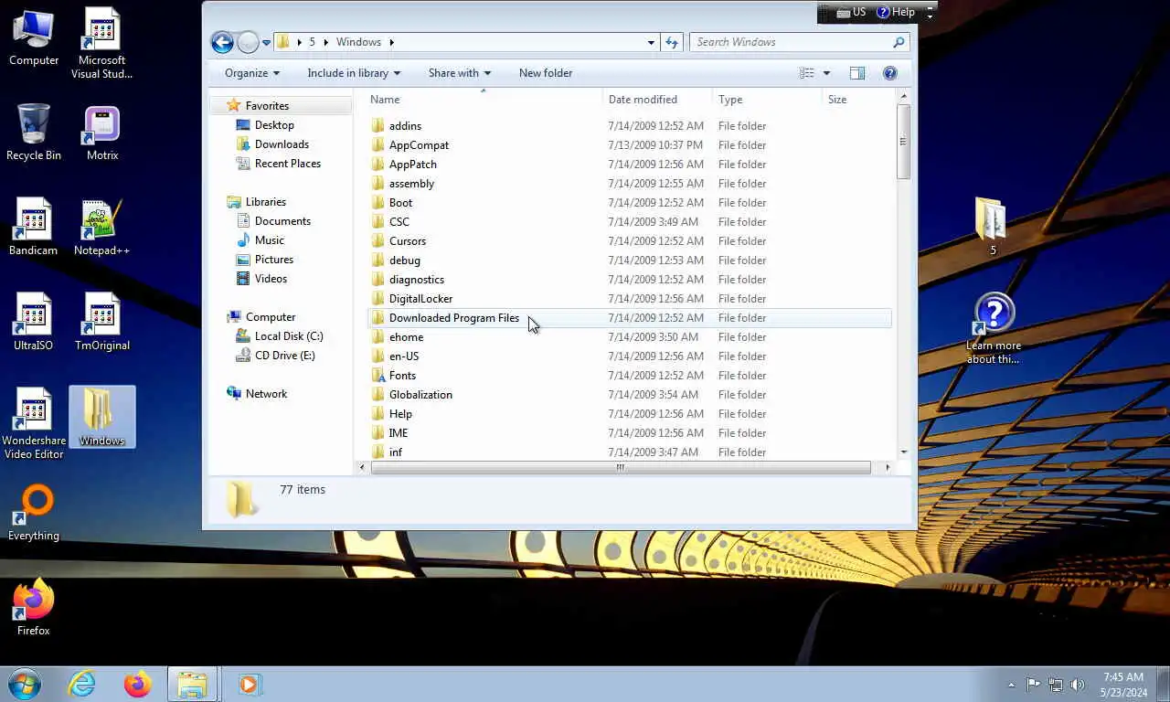1170x702 pixels.
Task: Open Windows Media Player from taskbar
Action: click(x=249, y=684)
